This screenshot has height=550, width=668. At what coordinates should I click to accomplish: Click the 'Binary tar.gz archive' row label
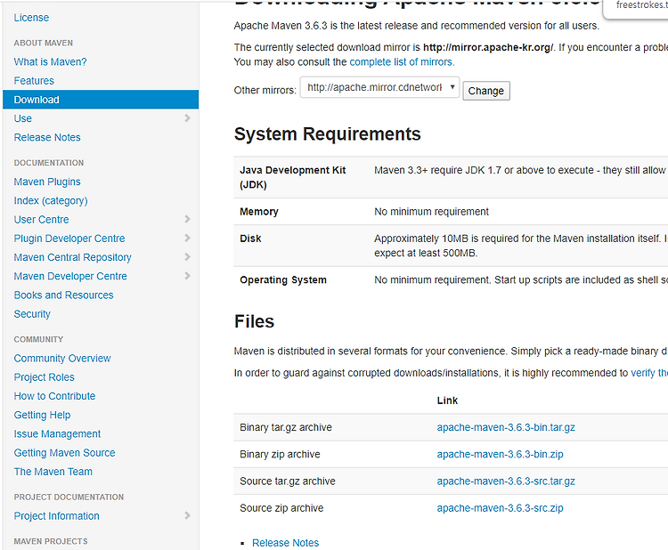click(x=285, y=427)
